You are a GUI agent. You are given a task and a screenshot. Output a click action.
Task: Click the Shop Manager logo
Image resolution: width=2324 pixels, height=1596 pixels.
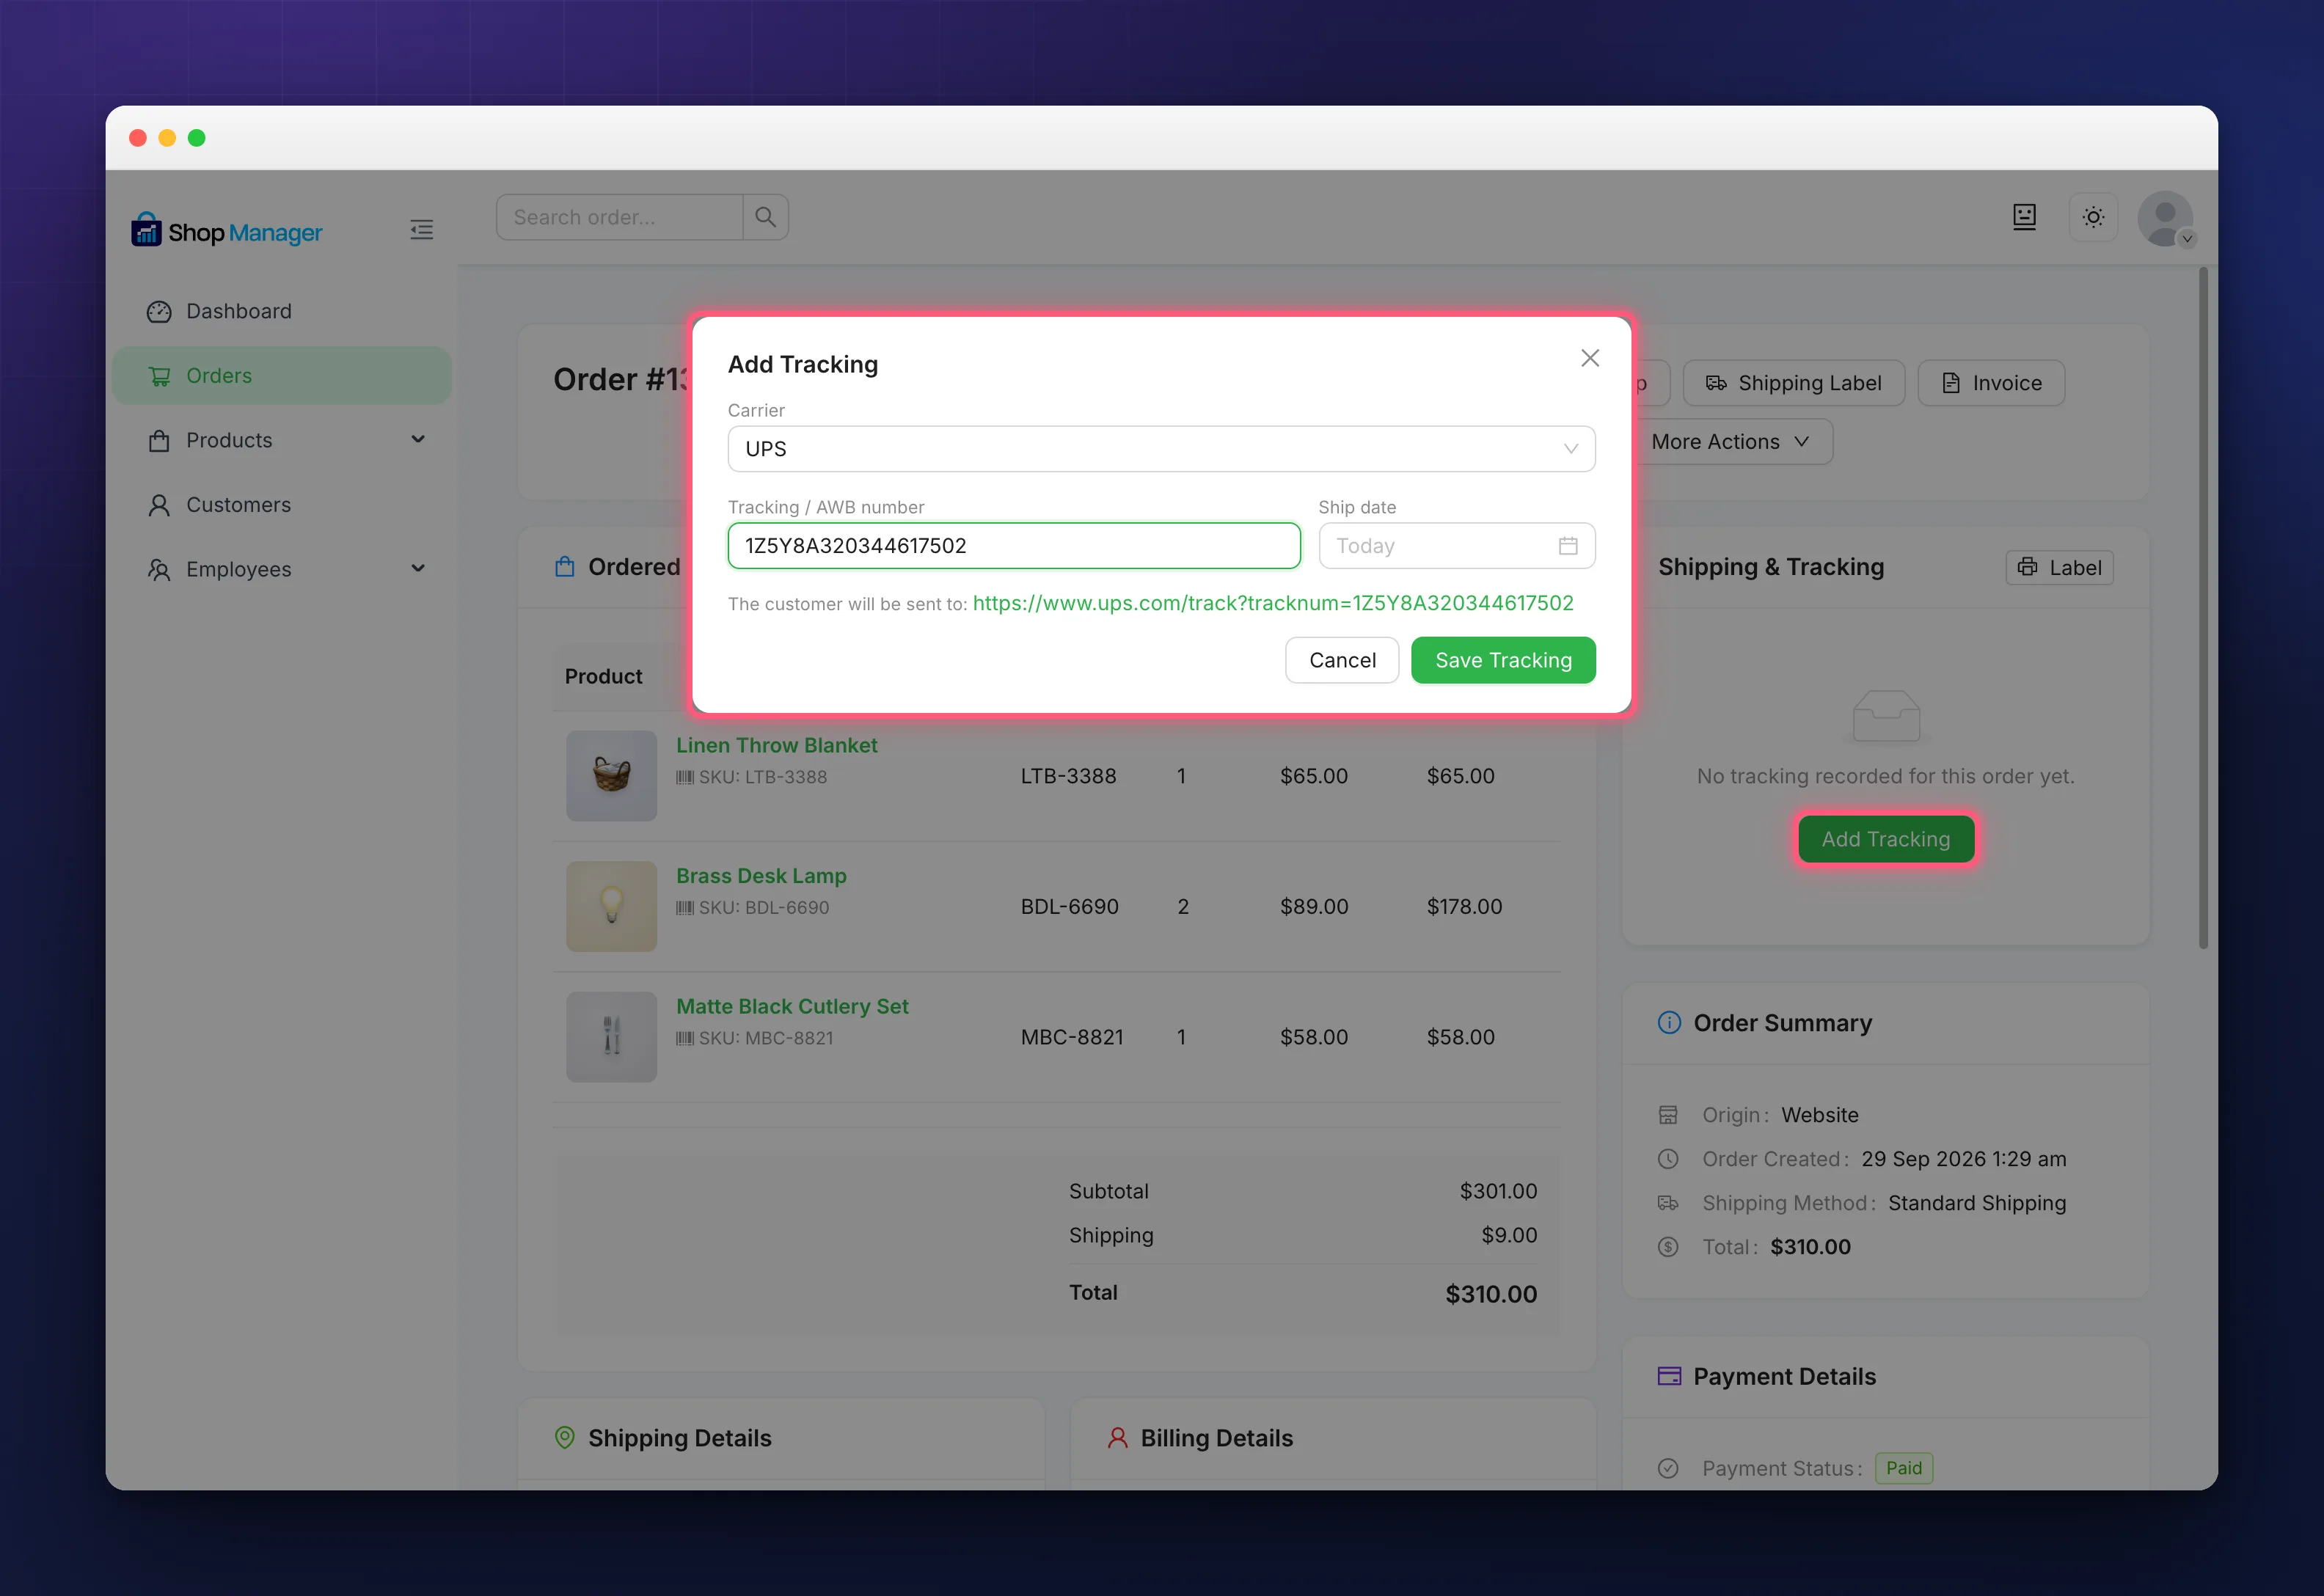227,231
